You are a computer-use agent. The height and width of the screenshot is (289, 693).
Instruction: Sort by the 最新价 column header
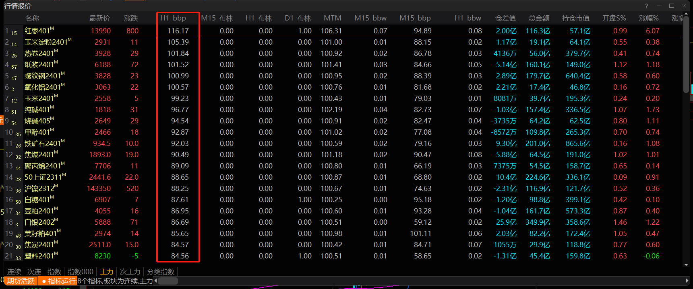click(99, 18)
